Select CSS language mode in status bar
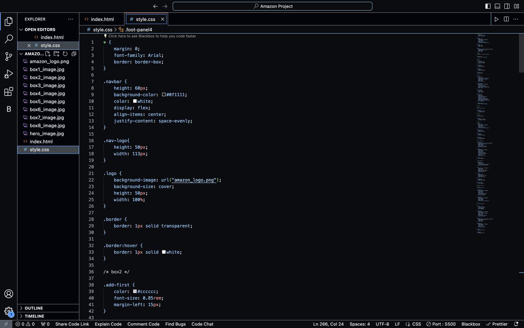 coord(417,324)
